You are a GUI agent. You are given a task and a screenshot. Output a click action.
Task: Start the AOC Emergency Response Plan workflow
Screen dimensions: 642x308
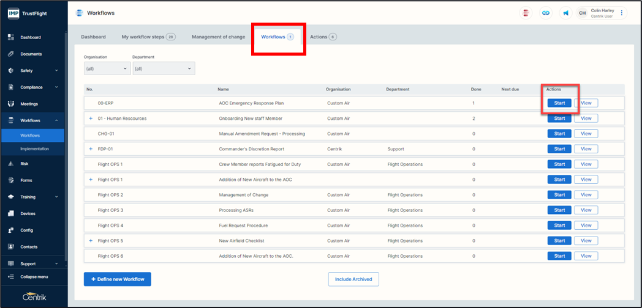(x=559, y=103)
